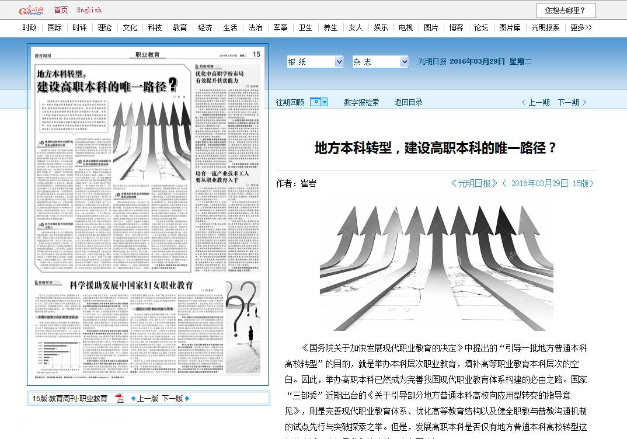
Task: Click the 您想去哪里？ button
Action: 566,11
